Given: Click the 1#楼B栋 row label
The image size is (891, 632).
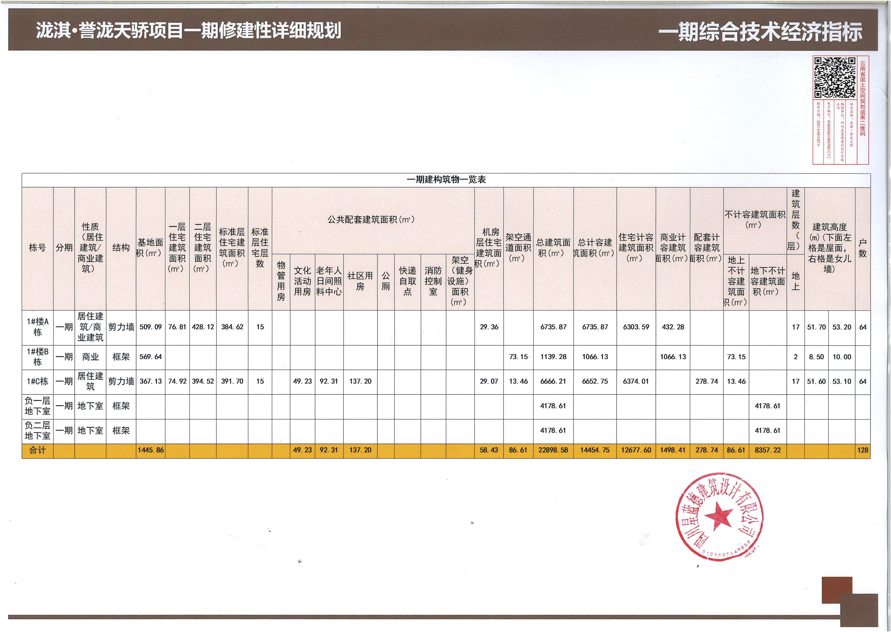Looking at the screenshot, I should pyautogui.click(x=37, y=357).
